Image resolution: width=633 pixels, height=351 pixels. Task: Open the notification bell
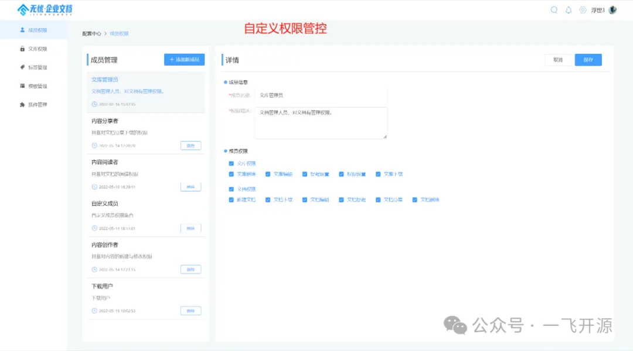point(569,10)
